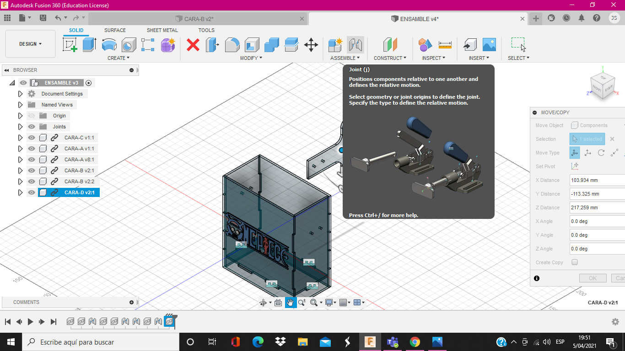Click the Look At icon
The height and width of the screenshot is (351, 625).
click(278, 302)
